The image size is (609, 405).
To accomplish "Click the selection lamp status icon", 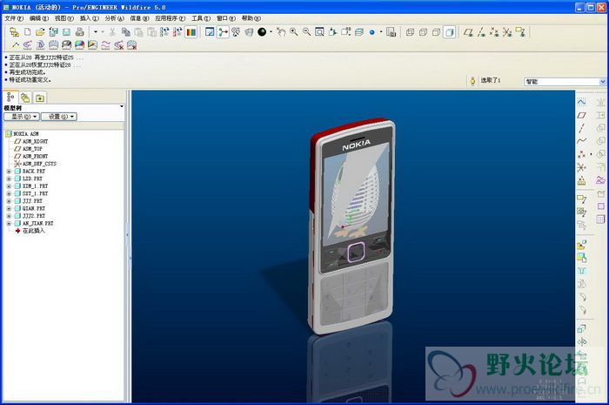I will click(x=472, y=81).
